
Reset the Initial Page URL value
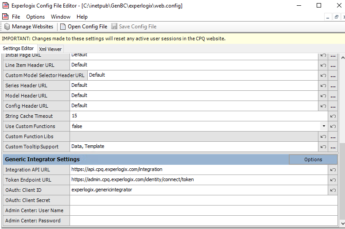[323, 55]
